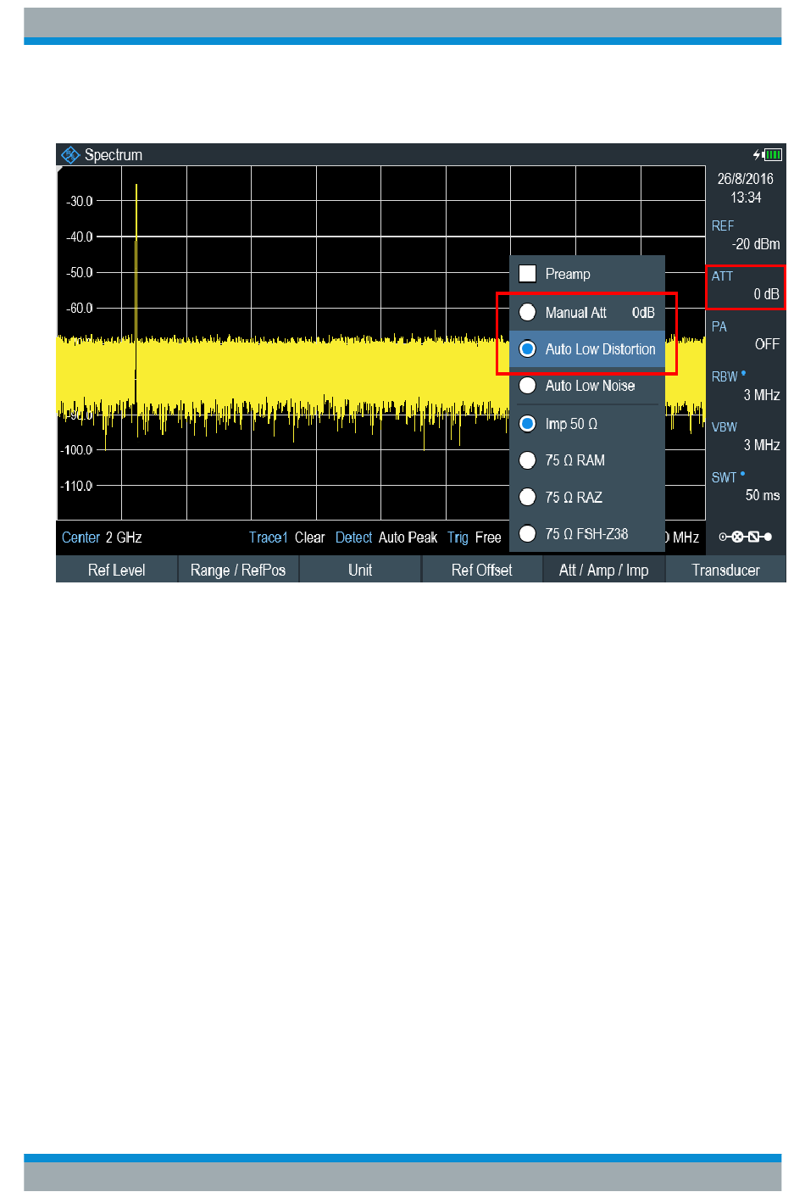Open the Ref Offset softkey
The height and width of the screenshot is (1203, 805).
point(481,570)
